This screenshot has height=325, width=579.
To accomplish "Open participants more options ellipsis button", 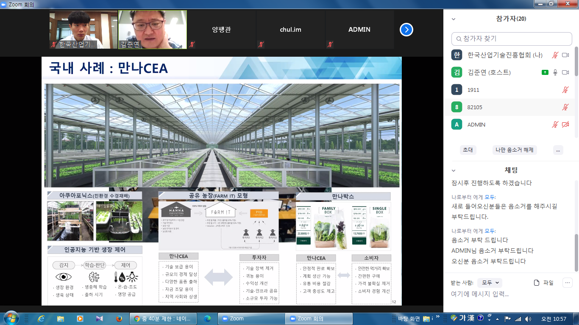I will tap(558, 150).
